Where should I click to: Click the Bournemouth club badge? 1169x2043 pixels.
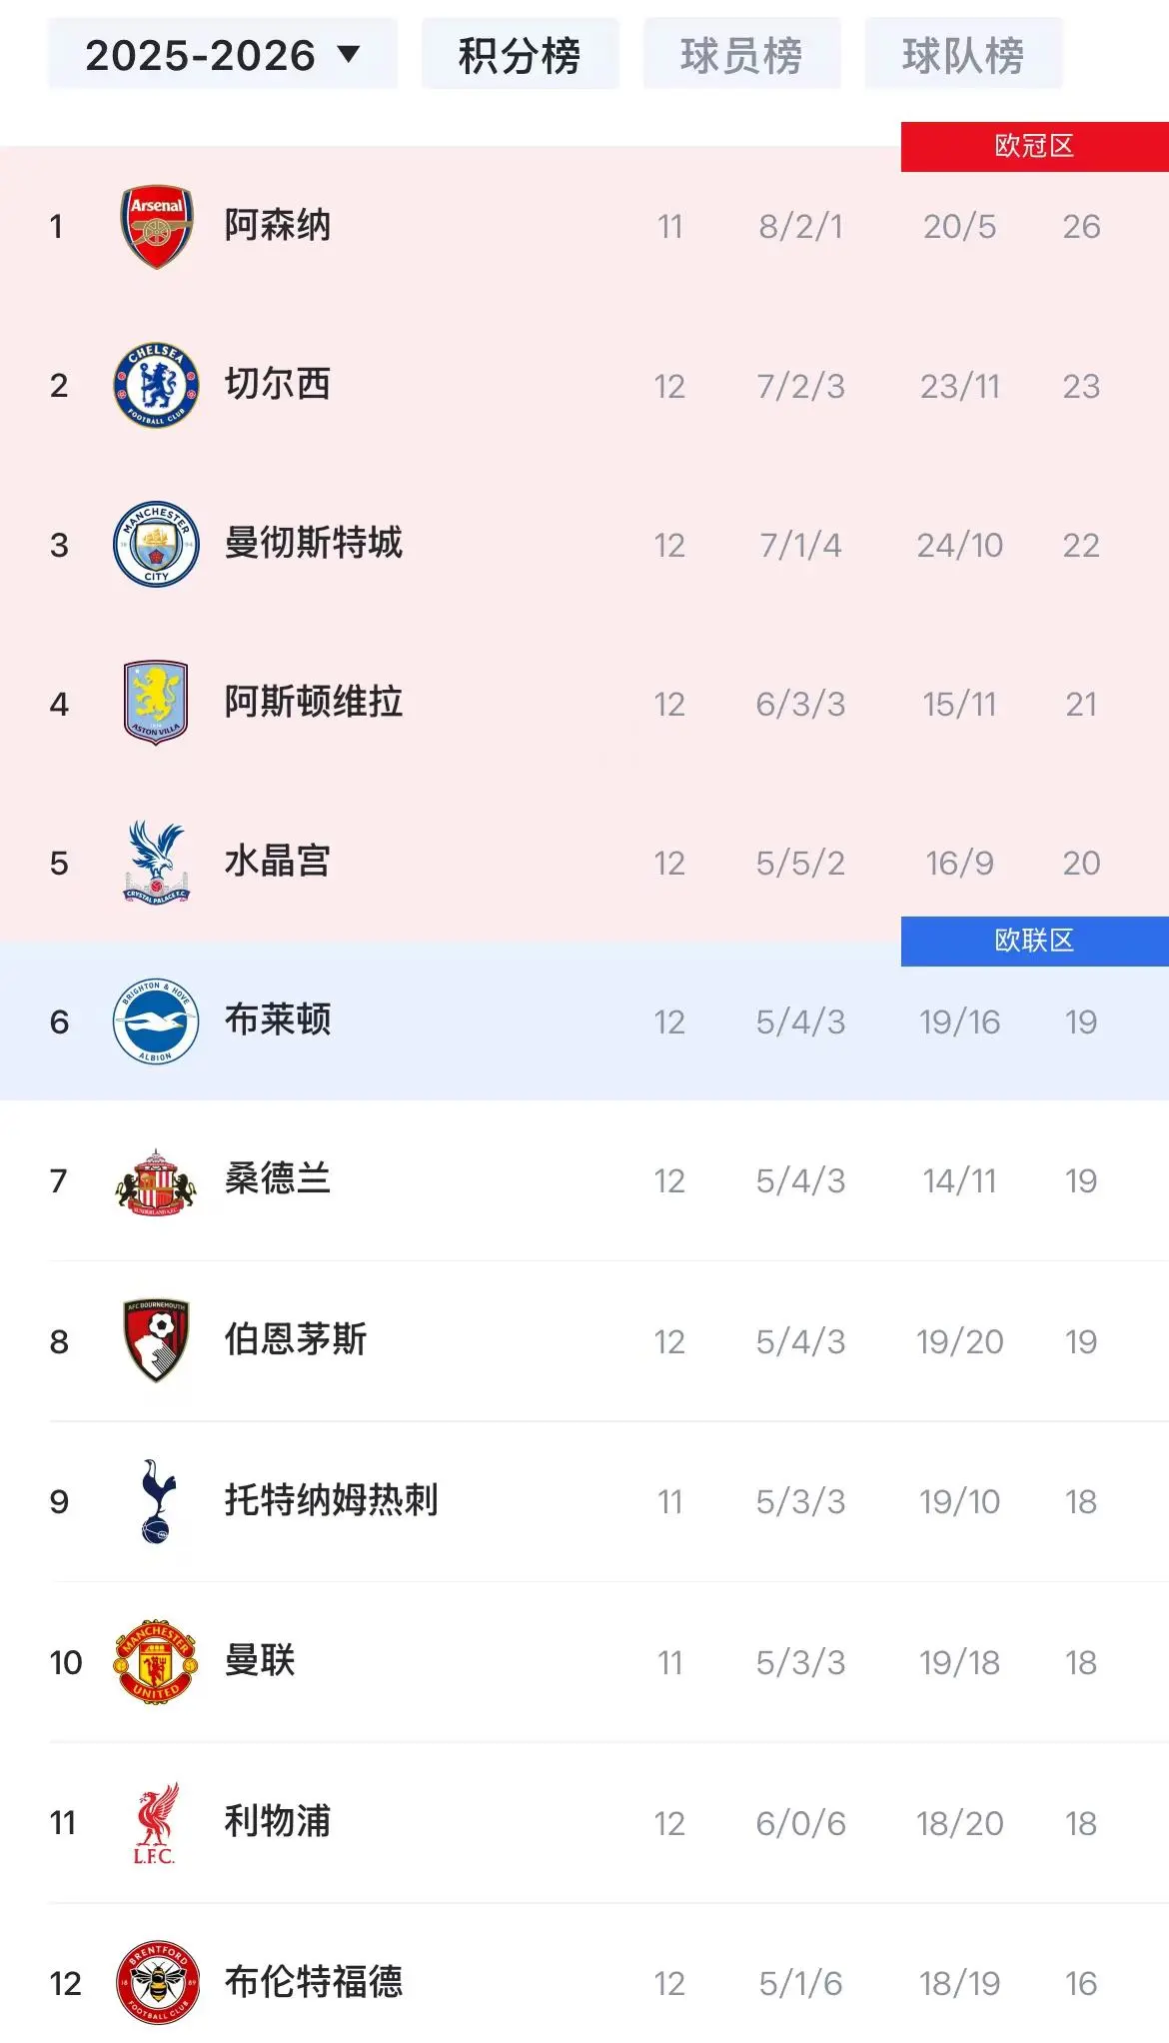pos(156,1340)
